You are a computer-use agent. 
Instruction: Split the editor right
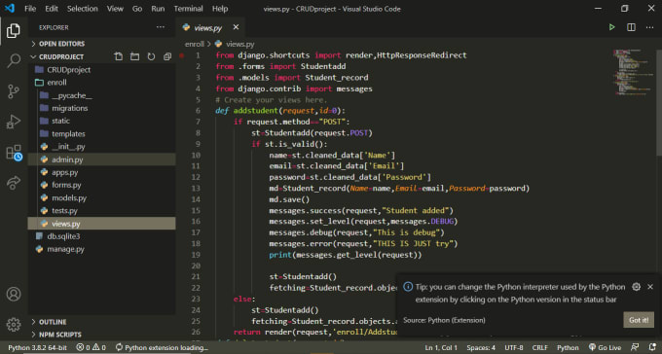point(631,27)
